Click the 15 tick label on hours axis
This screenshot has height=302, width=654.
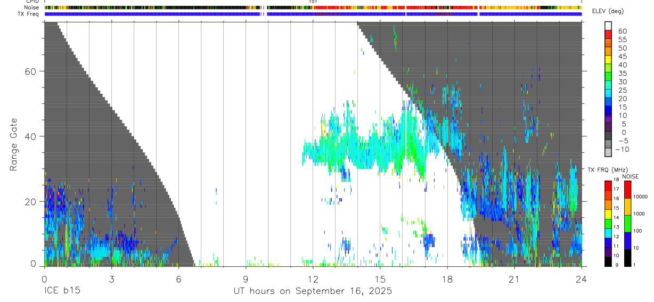tap(380, 279)
